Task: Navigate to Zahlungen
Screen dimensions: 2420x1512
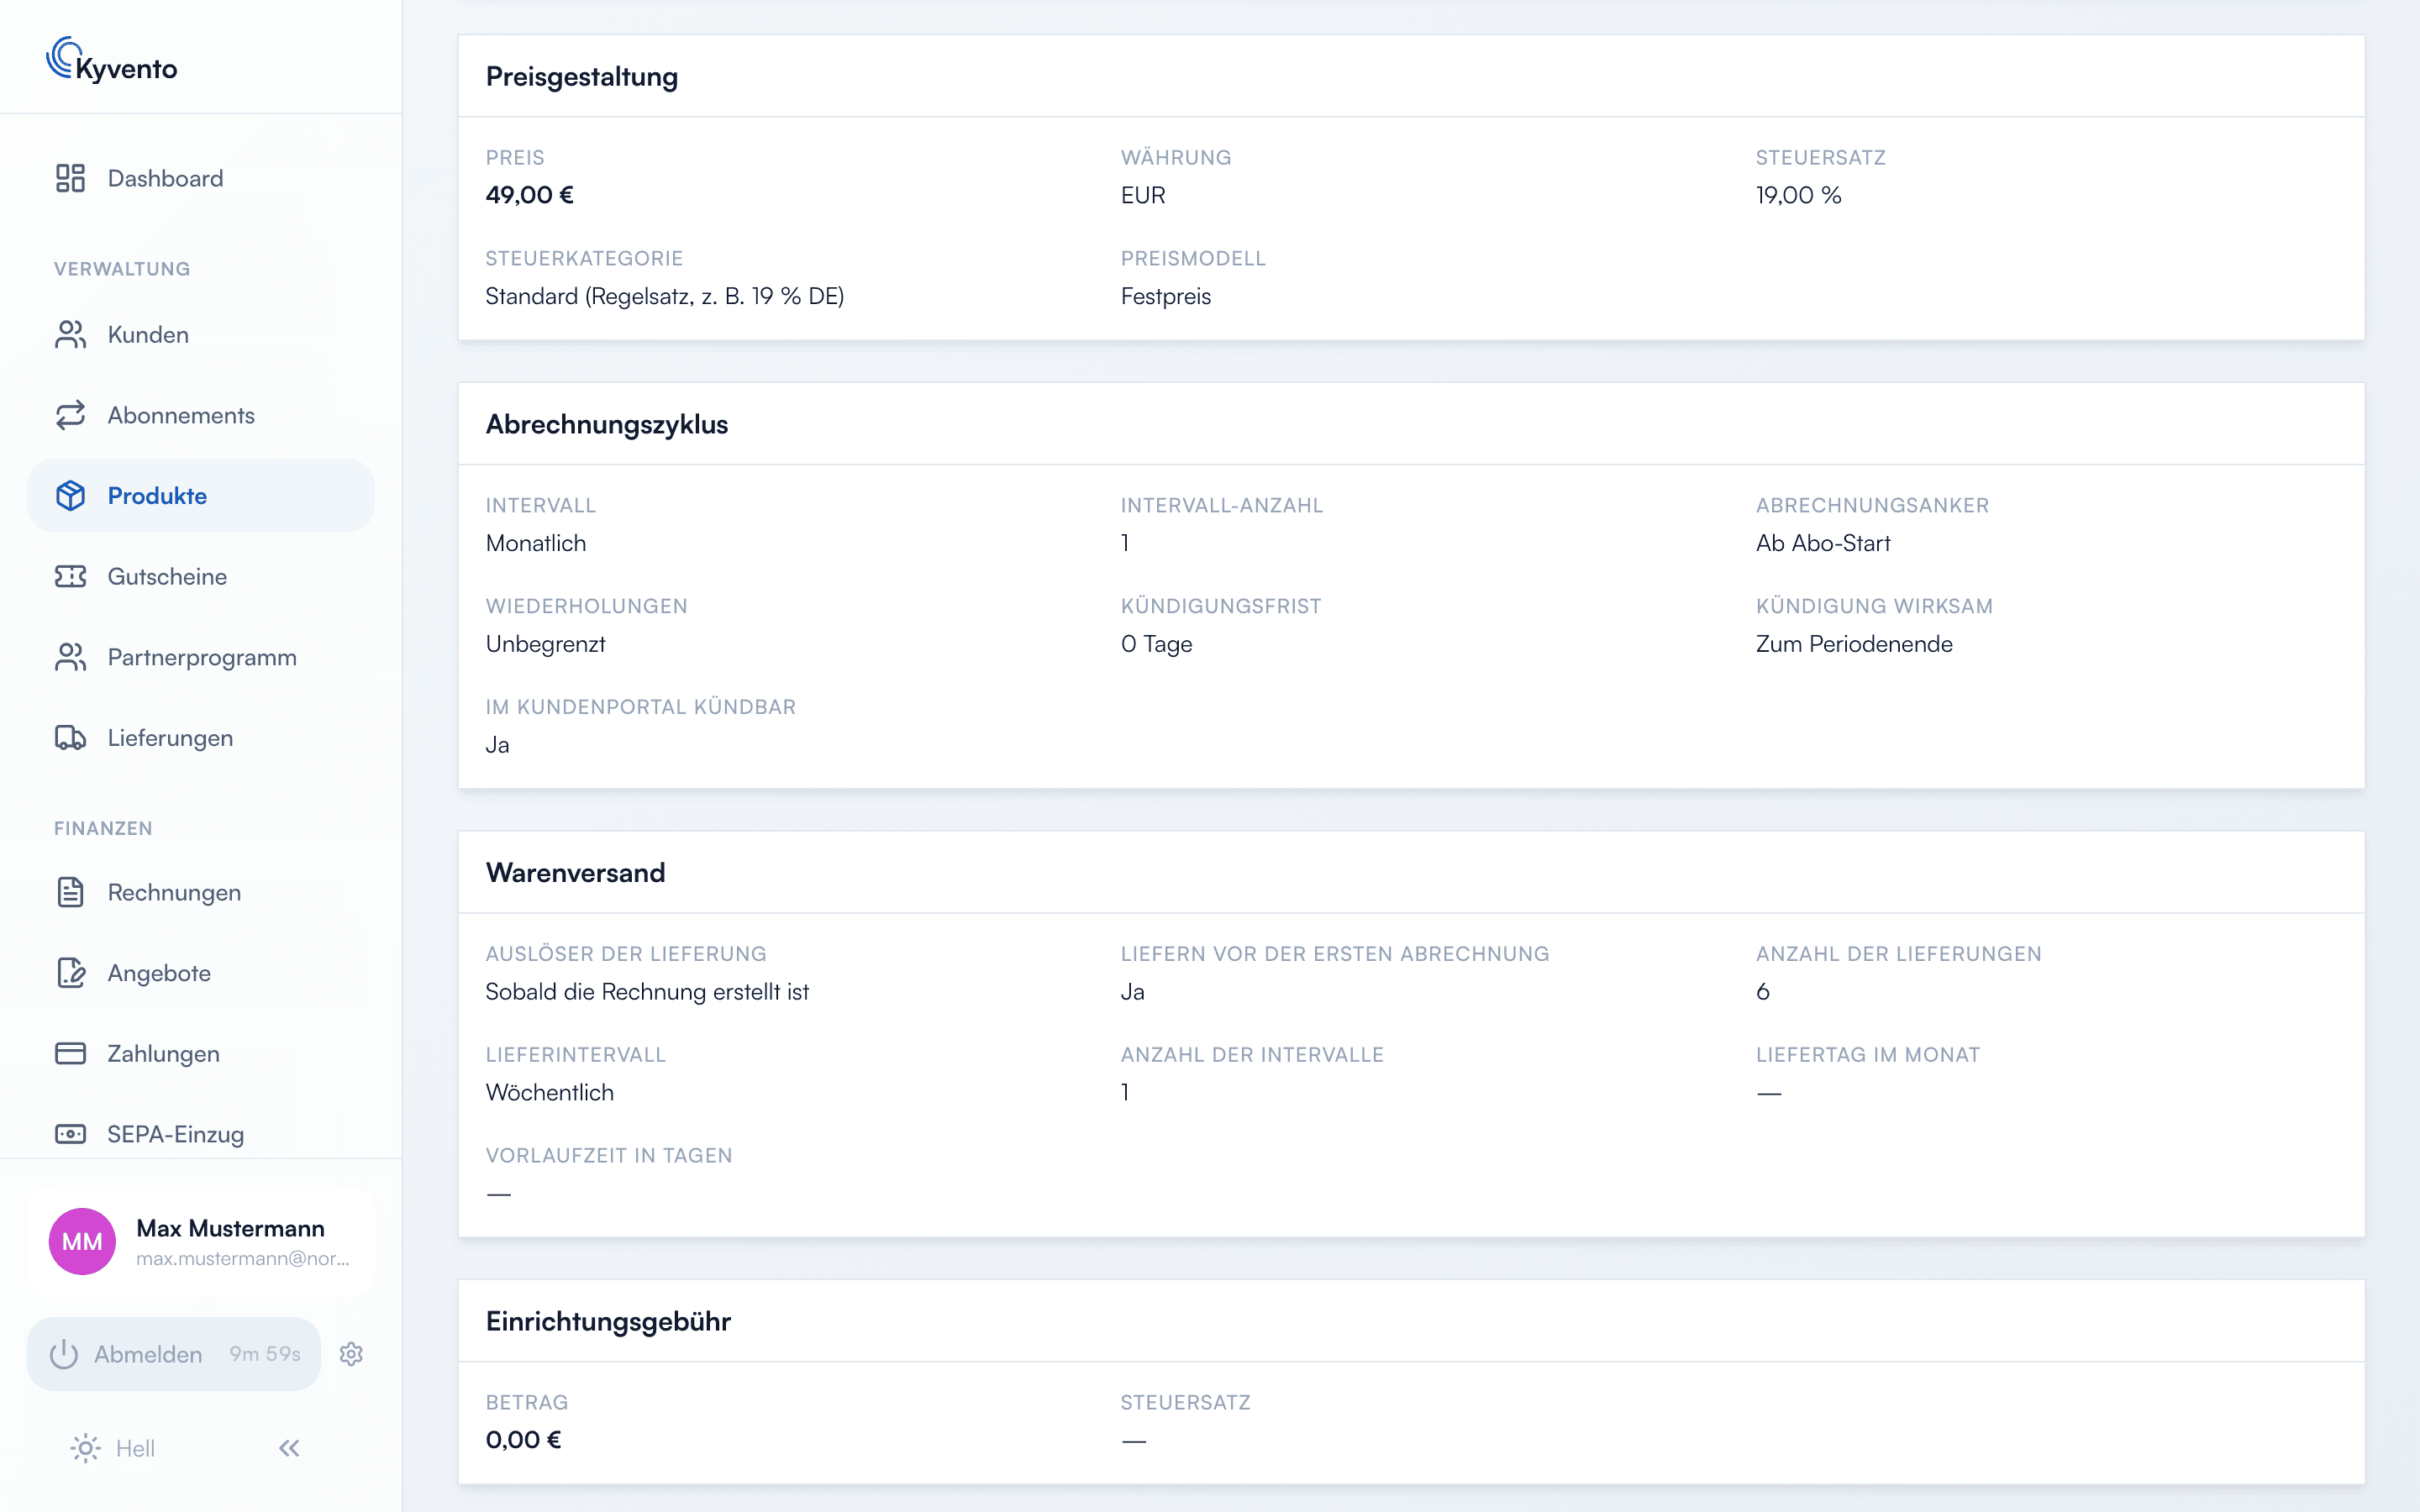Action: 200,1053
